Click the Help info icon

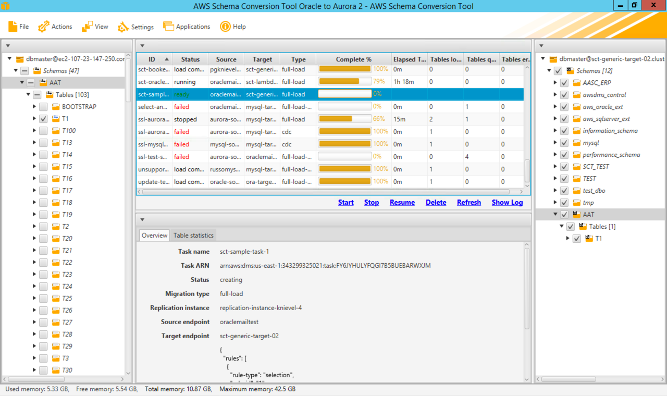[x=225, y=27]
